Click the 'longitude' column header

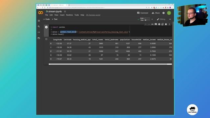pos(57,40)
